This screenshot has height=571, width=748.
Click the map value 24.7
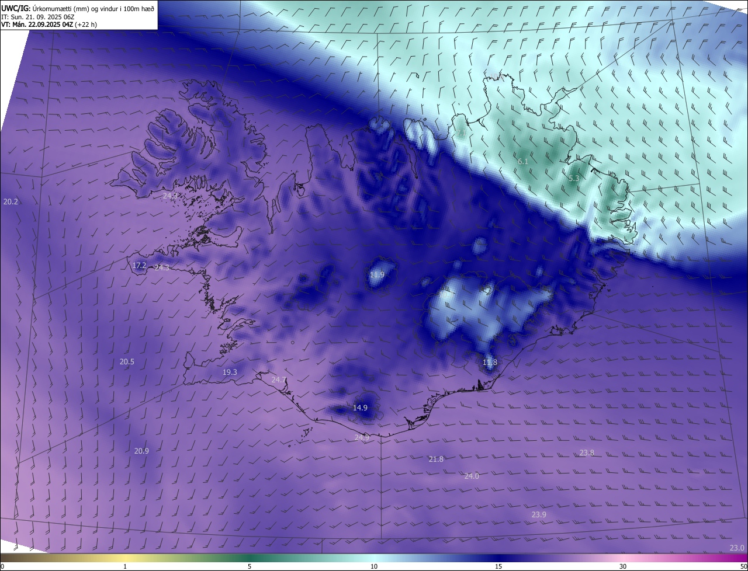(x=279, y=379)
